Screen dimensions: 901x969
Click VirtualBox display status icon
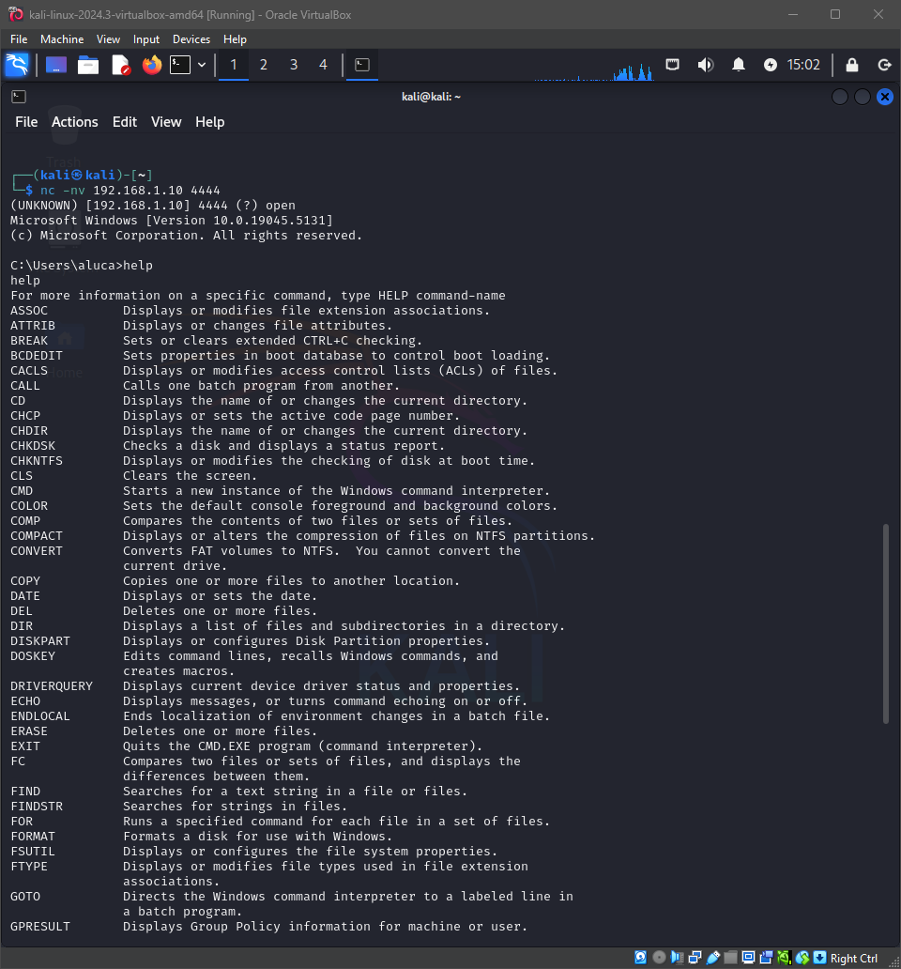[x=748, y=957]
